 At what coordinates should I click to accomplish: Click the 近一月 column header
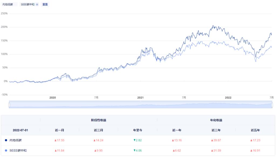[x=60, y=130]
